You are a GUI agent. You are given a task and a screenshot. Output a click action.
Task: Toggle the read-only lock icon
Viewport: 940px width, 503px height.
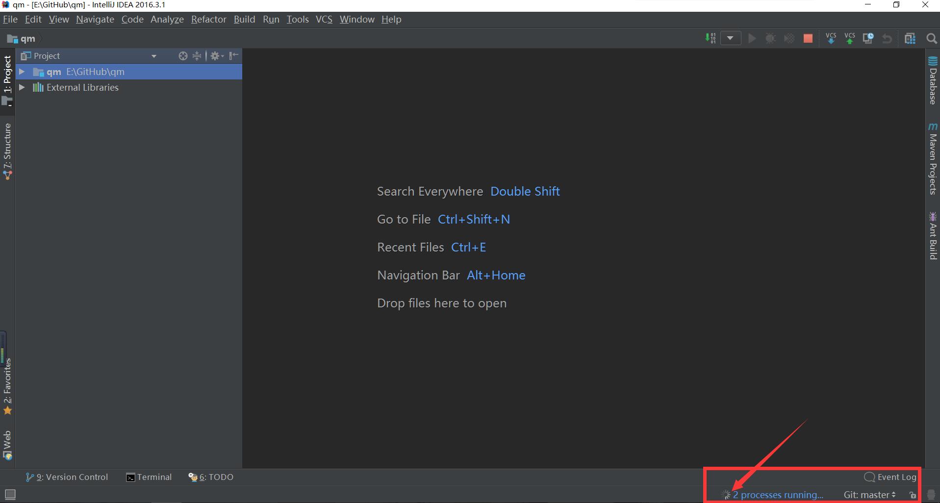(x=912, y=495)
